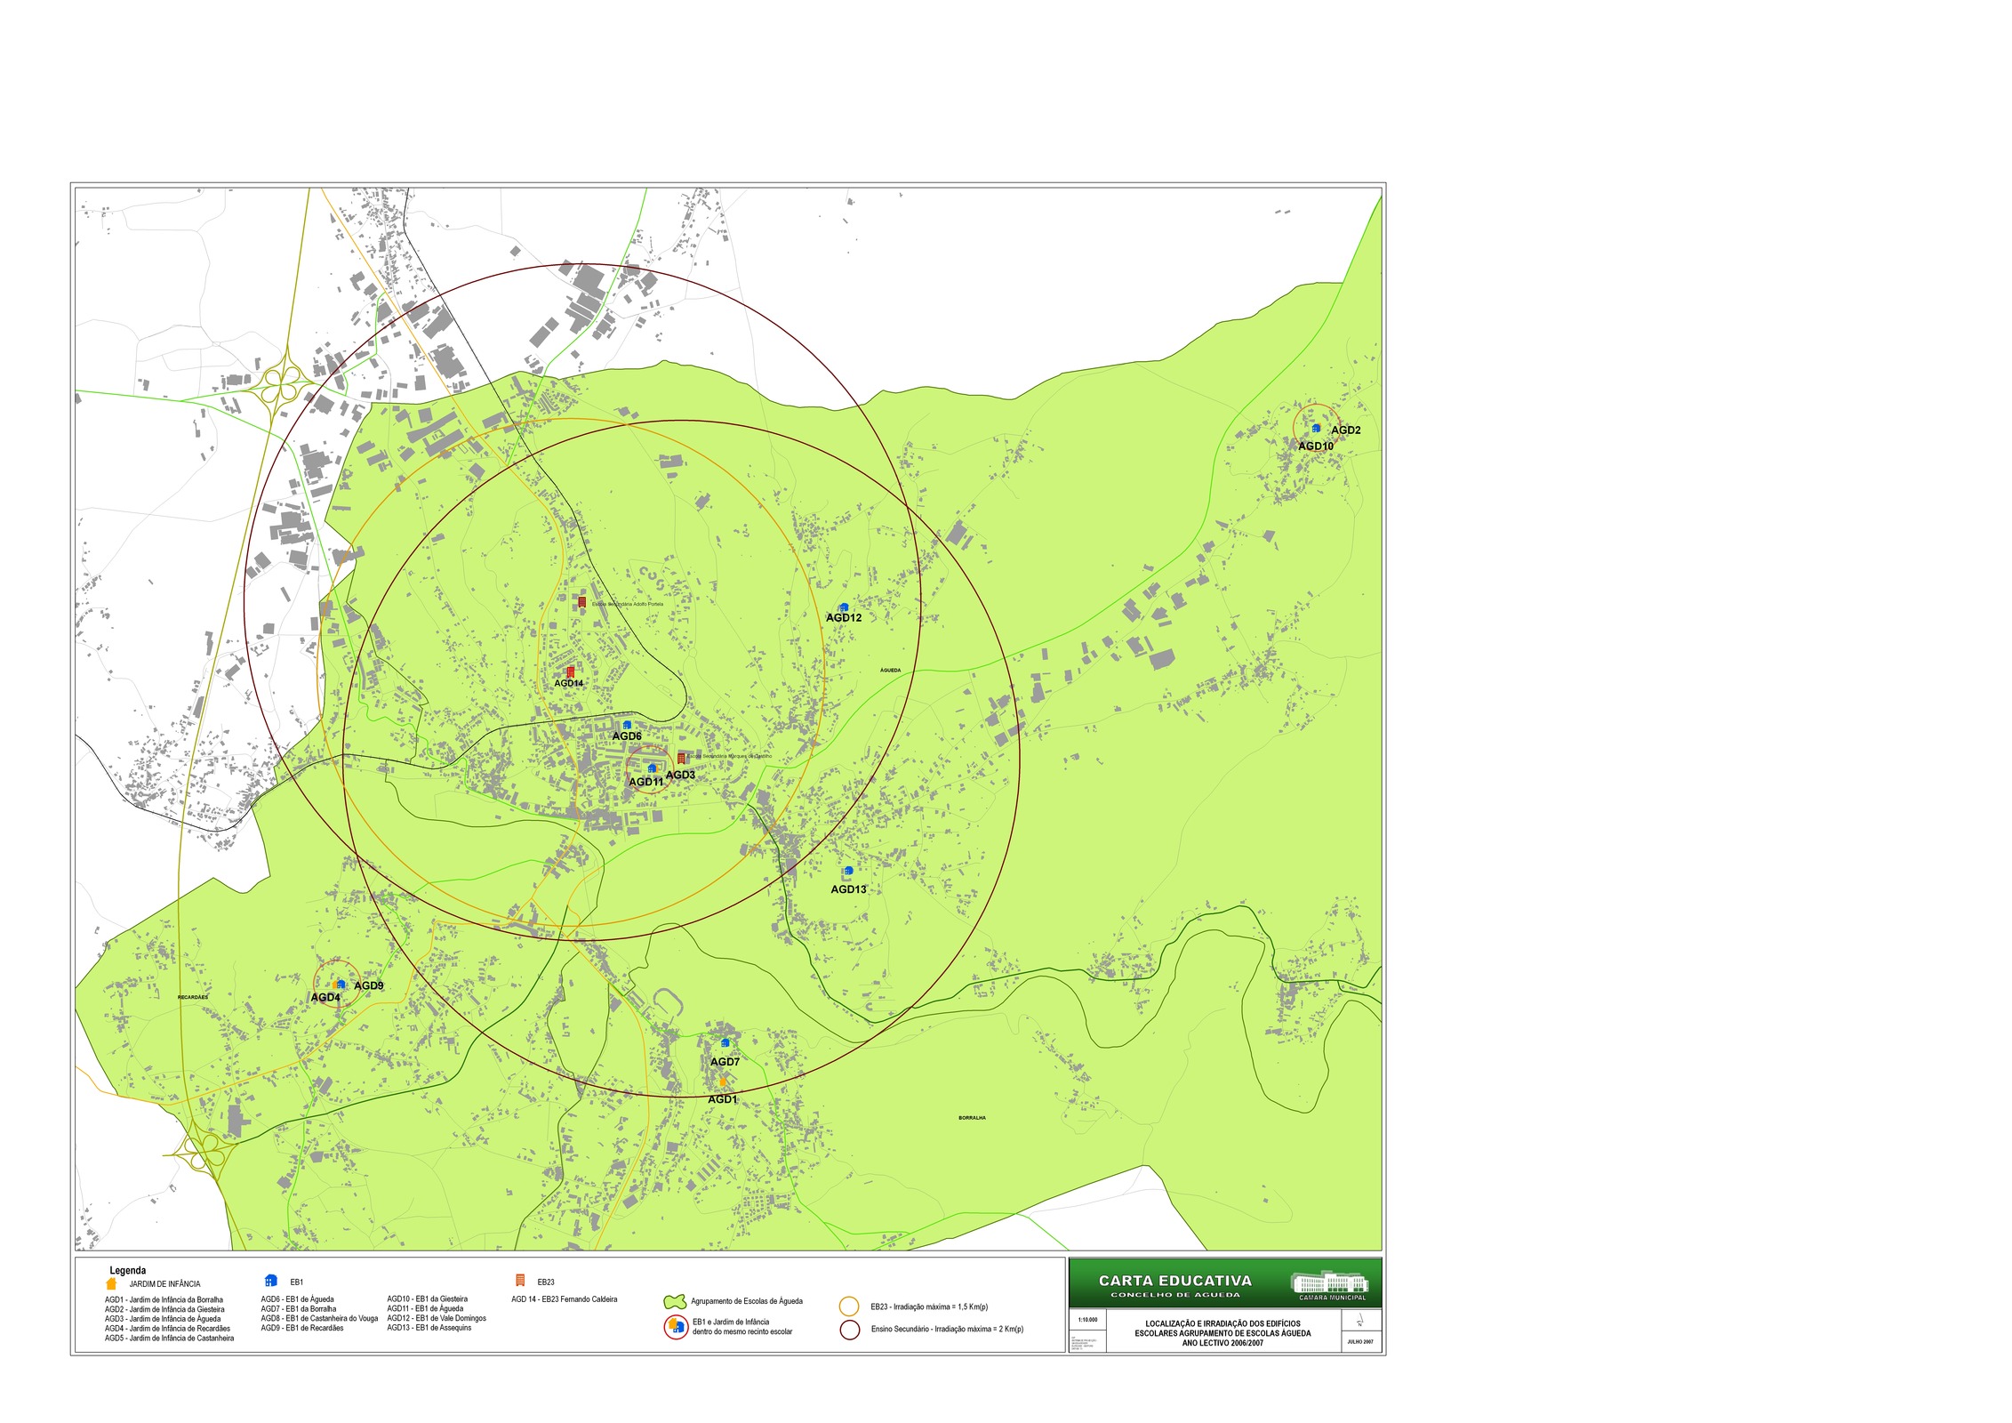Click the blue school icon above AGD6
2012x1423 pixels.
627,725
